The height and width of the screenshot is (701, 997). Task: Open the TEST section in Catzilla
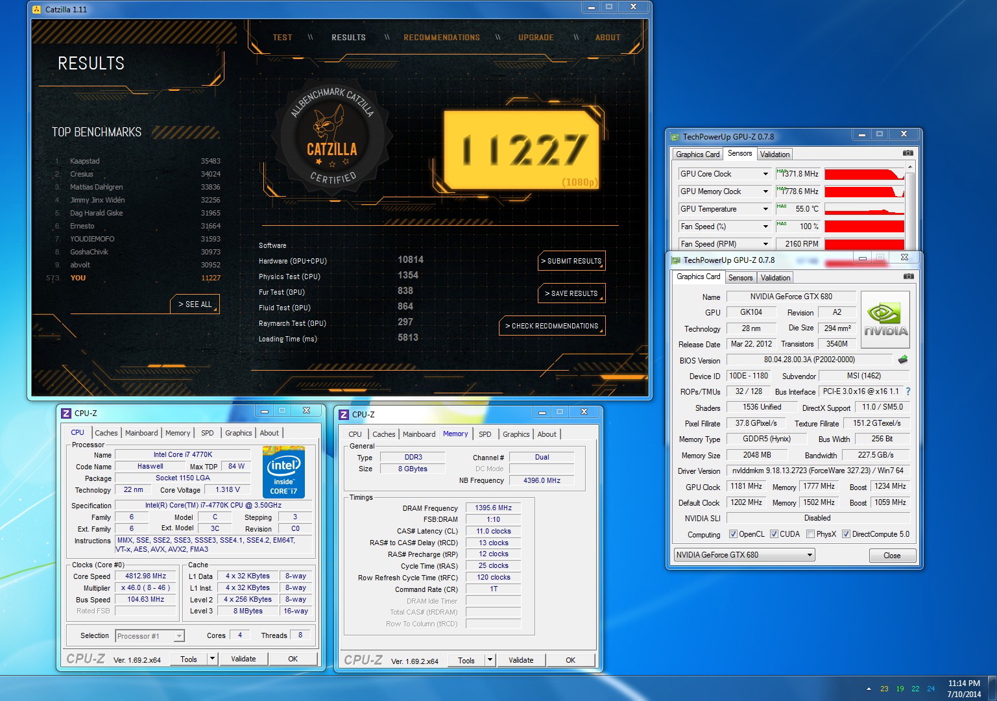(282, 38)
